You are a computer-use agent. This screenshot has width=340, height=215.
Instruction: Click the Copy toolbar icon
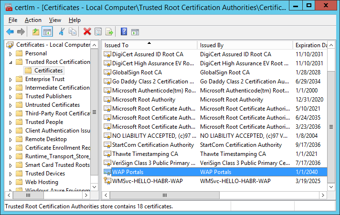coord(73,32)
